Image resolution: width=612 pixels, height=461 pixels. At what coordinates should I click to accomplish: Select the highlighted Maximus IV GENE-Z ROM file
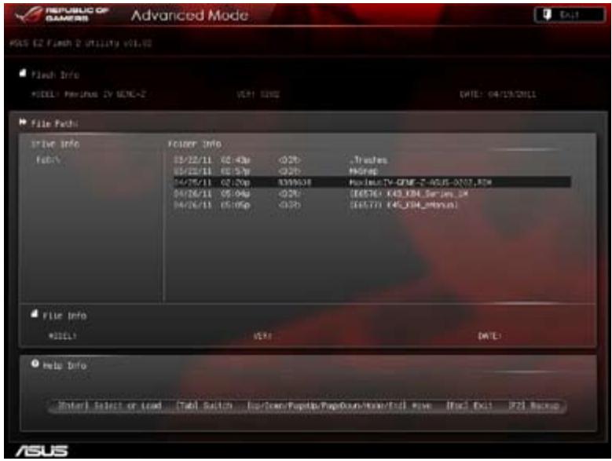(x=372, y=182)
